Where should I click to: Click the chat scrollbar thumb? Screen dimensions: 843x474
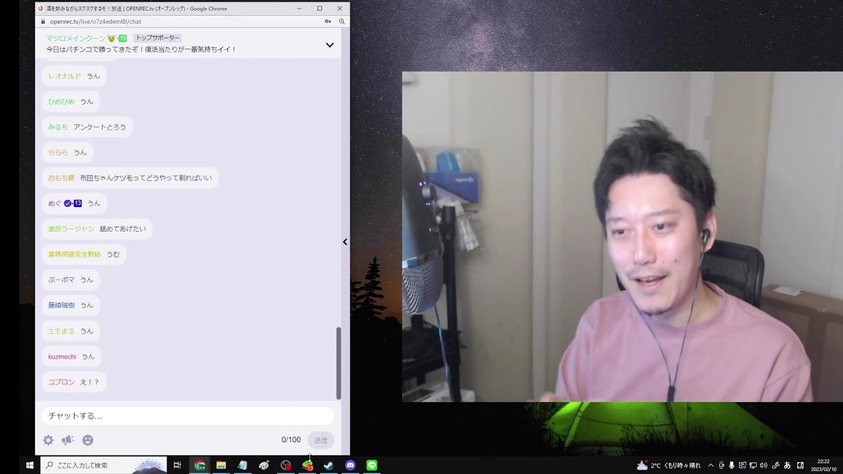[x=339, y=362]
